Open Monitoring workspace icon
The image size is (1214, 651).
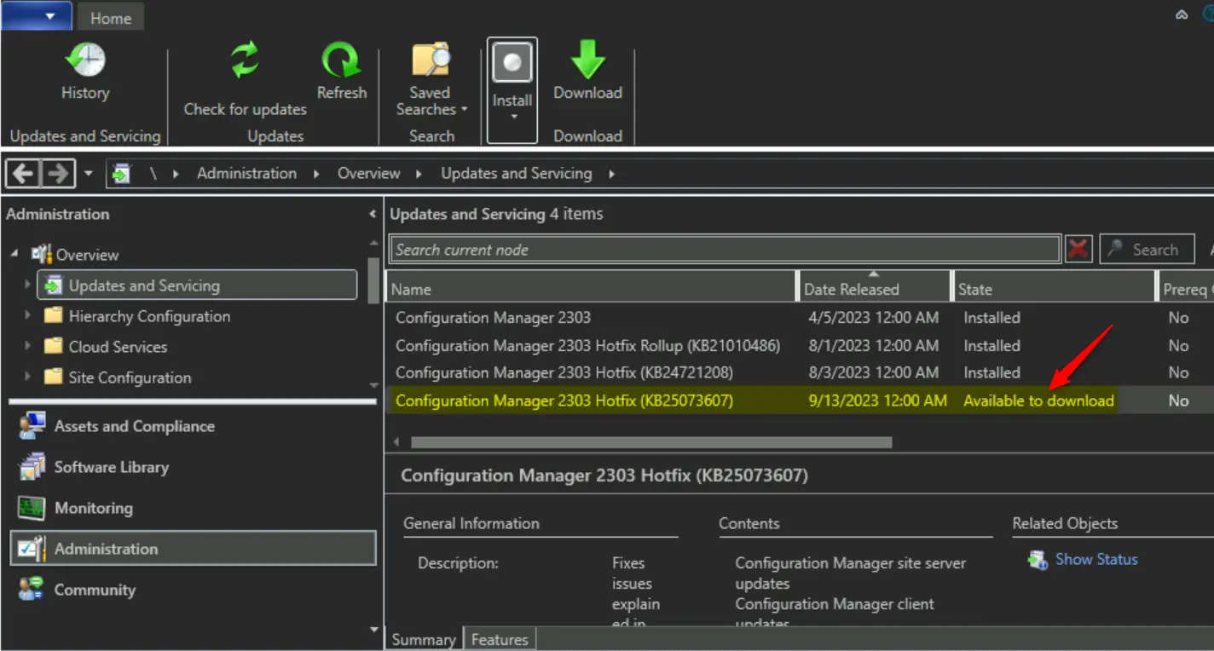click(32, 508)
